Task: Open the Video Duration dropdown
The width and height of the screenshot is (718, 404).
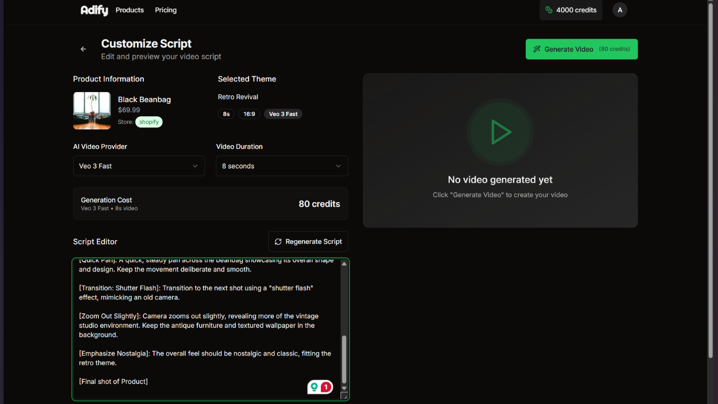Action: (281, 166)
